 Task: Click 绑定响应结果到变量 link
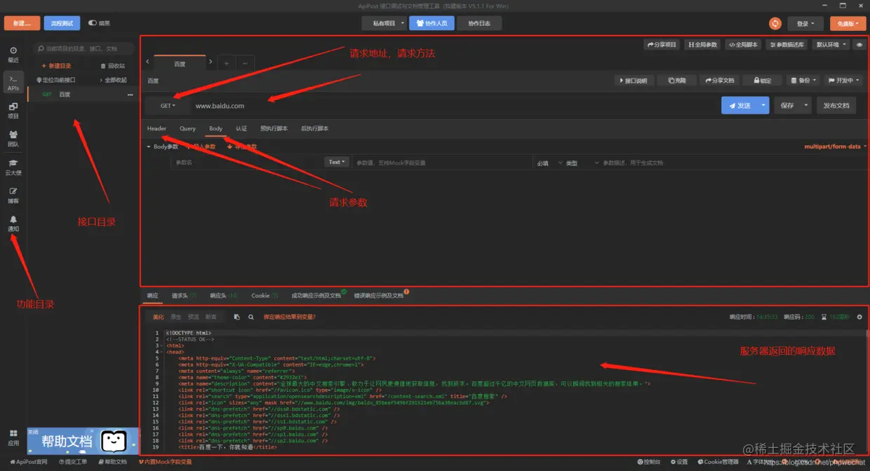point(290,317)
